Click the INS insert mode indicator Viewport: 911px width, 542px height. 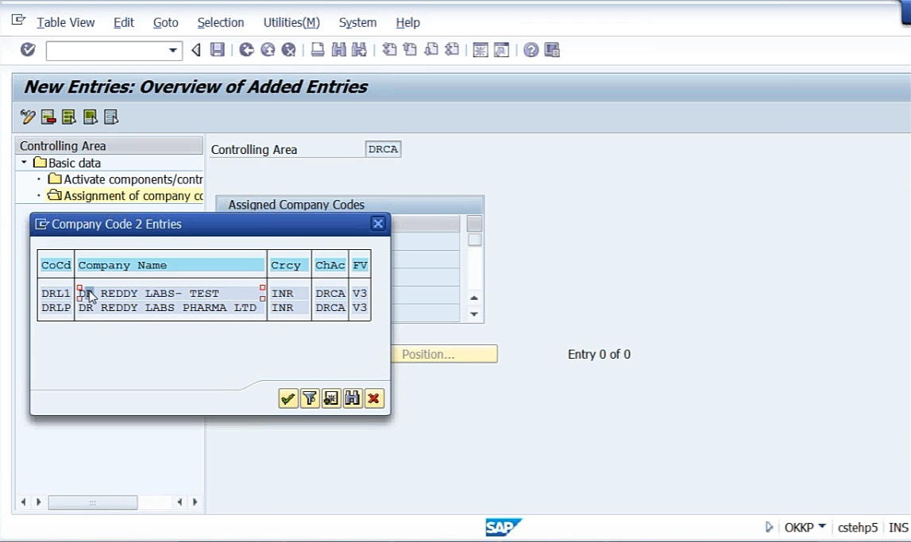tap(898, 528)
